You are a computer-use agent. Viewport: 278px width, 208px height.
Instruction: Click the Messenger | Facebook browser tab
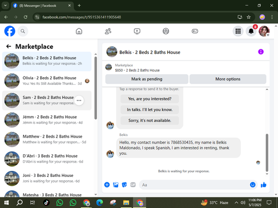point(42,6)
